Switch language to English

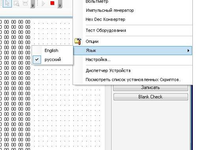[52, 50]
